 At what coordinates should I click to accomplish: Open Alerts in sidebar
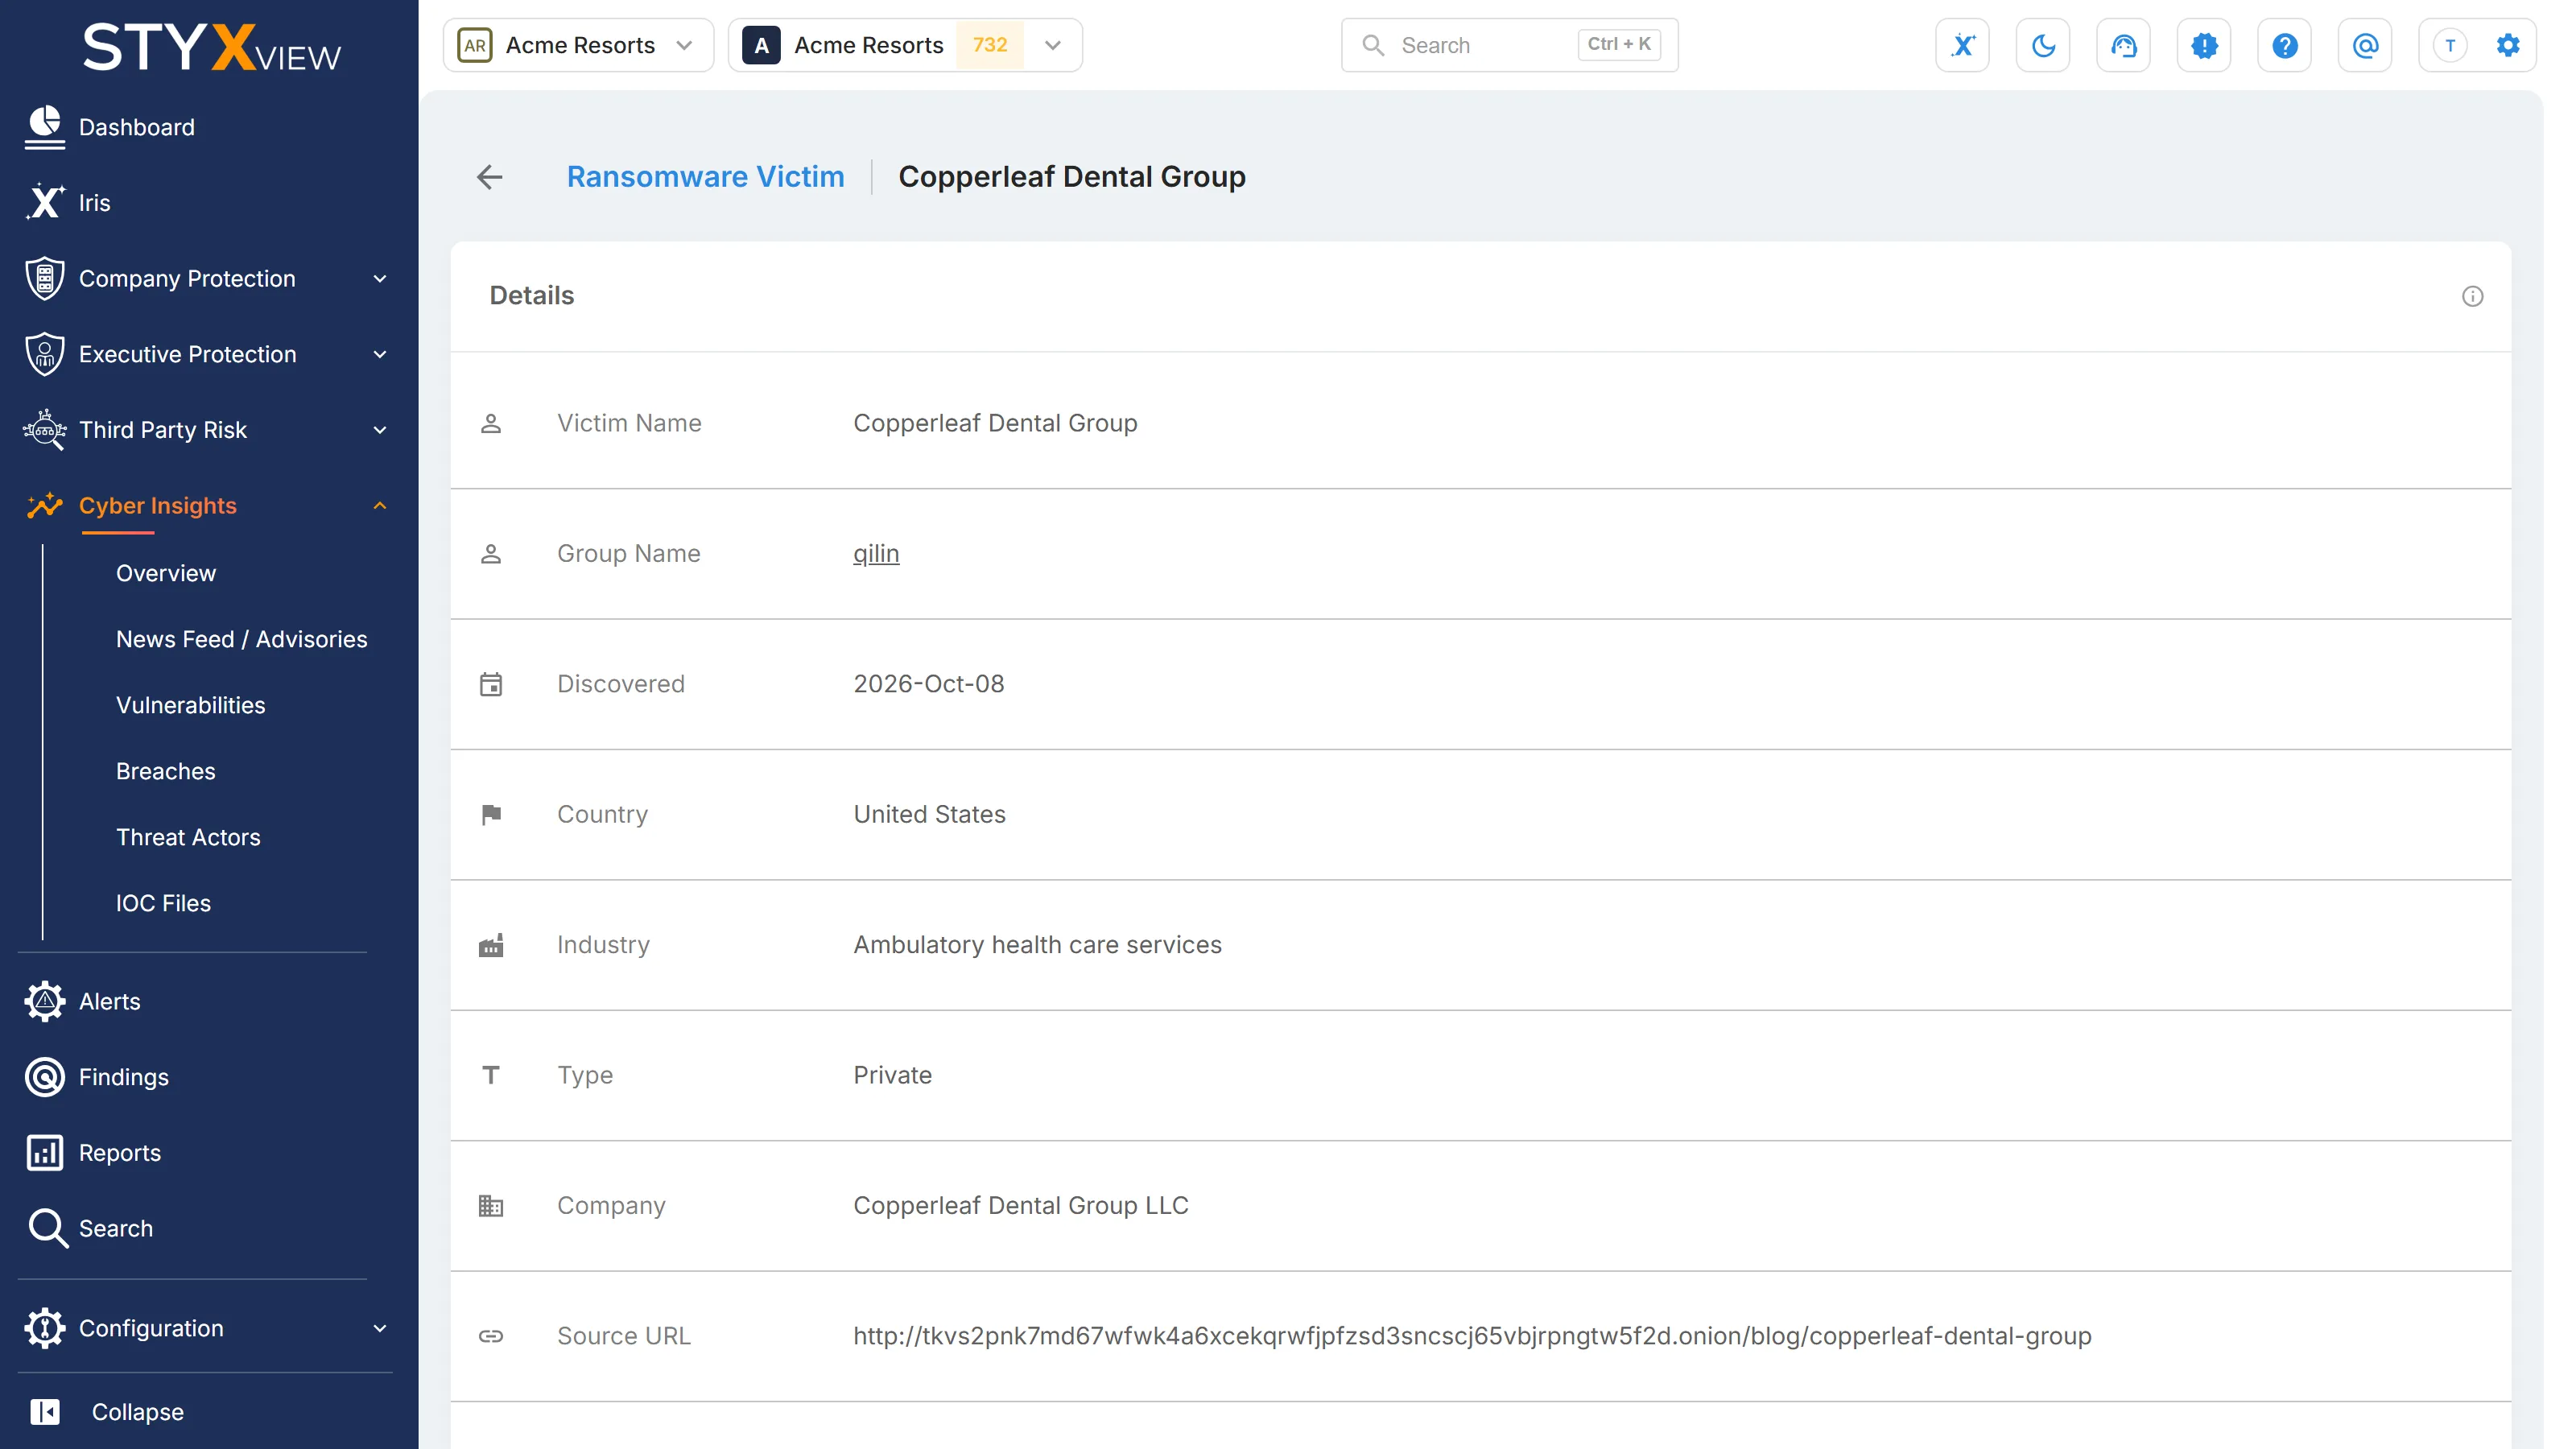[109, 1001]
